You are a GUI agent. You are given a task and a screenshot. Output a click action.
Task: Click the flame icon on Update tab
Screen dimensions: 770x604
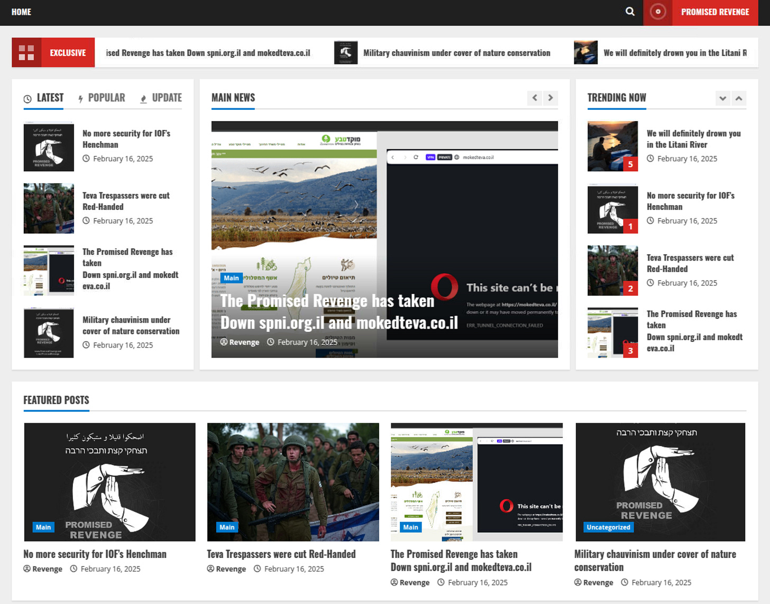tap(143, 99)
